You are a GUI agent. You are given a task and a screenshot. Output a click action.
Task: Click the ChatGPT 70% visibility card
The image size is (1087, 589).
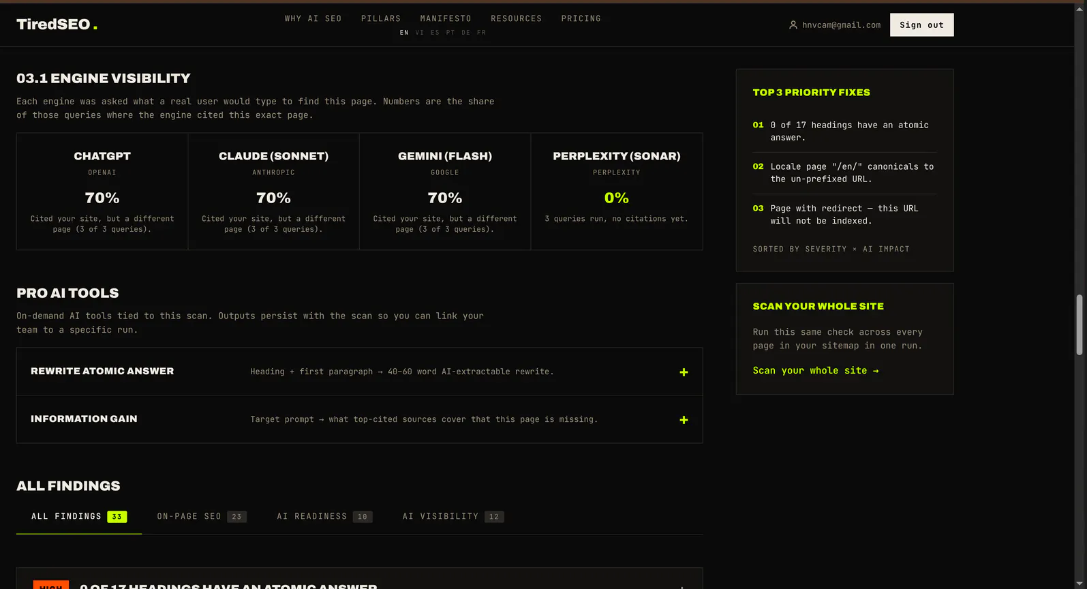pyautogui.click(x=102, y=192)
